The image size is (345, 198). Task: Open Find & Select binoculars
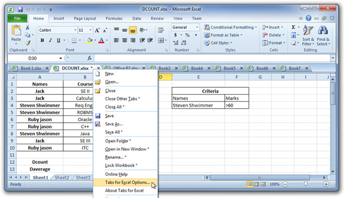[x=323, y=36]
